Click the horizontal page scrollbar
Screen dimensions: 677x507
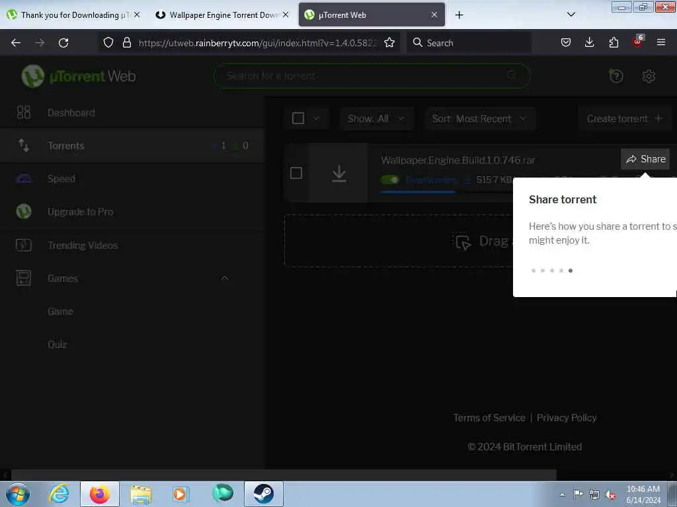284,475
